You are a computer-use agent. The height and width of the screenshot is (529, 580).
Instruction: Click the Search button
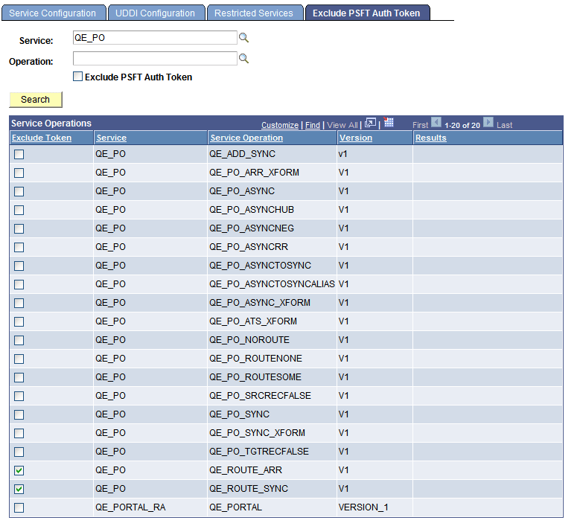(x=36, y=100)
